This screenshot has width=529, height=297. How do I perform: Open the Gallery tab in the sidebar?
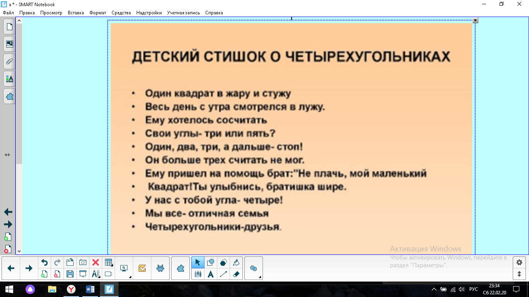(9, 44)
